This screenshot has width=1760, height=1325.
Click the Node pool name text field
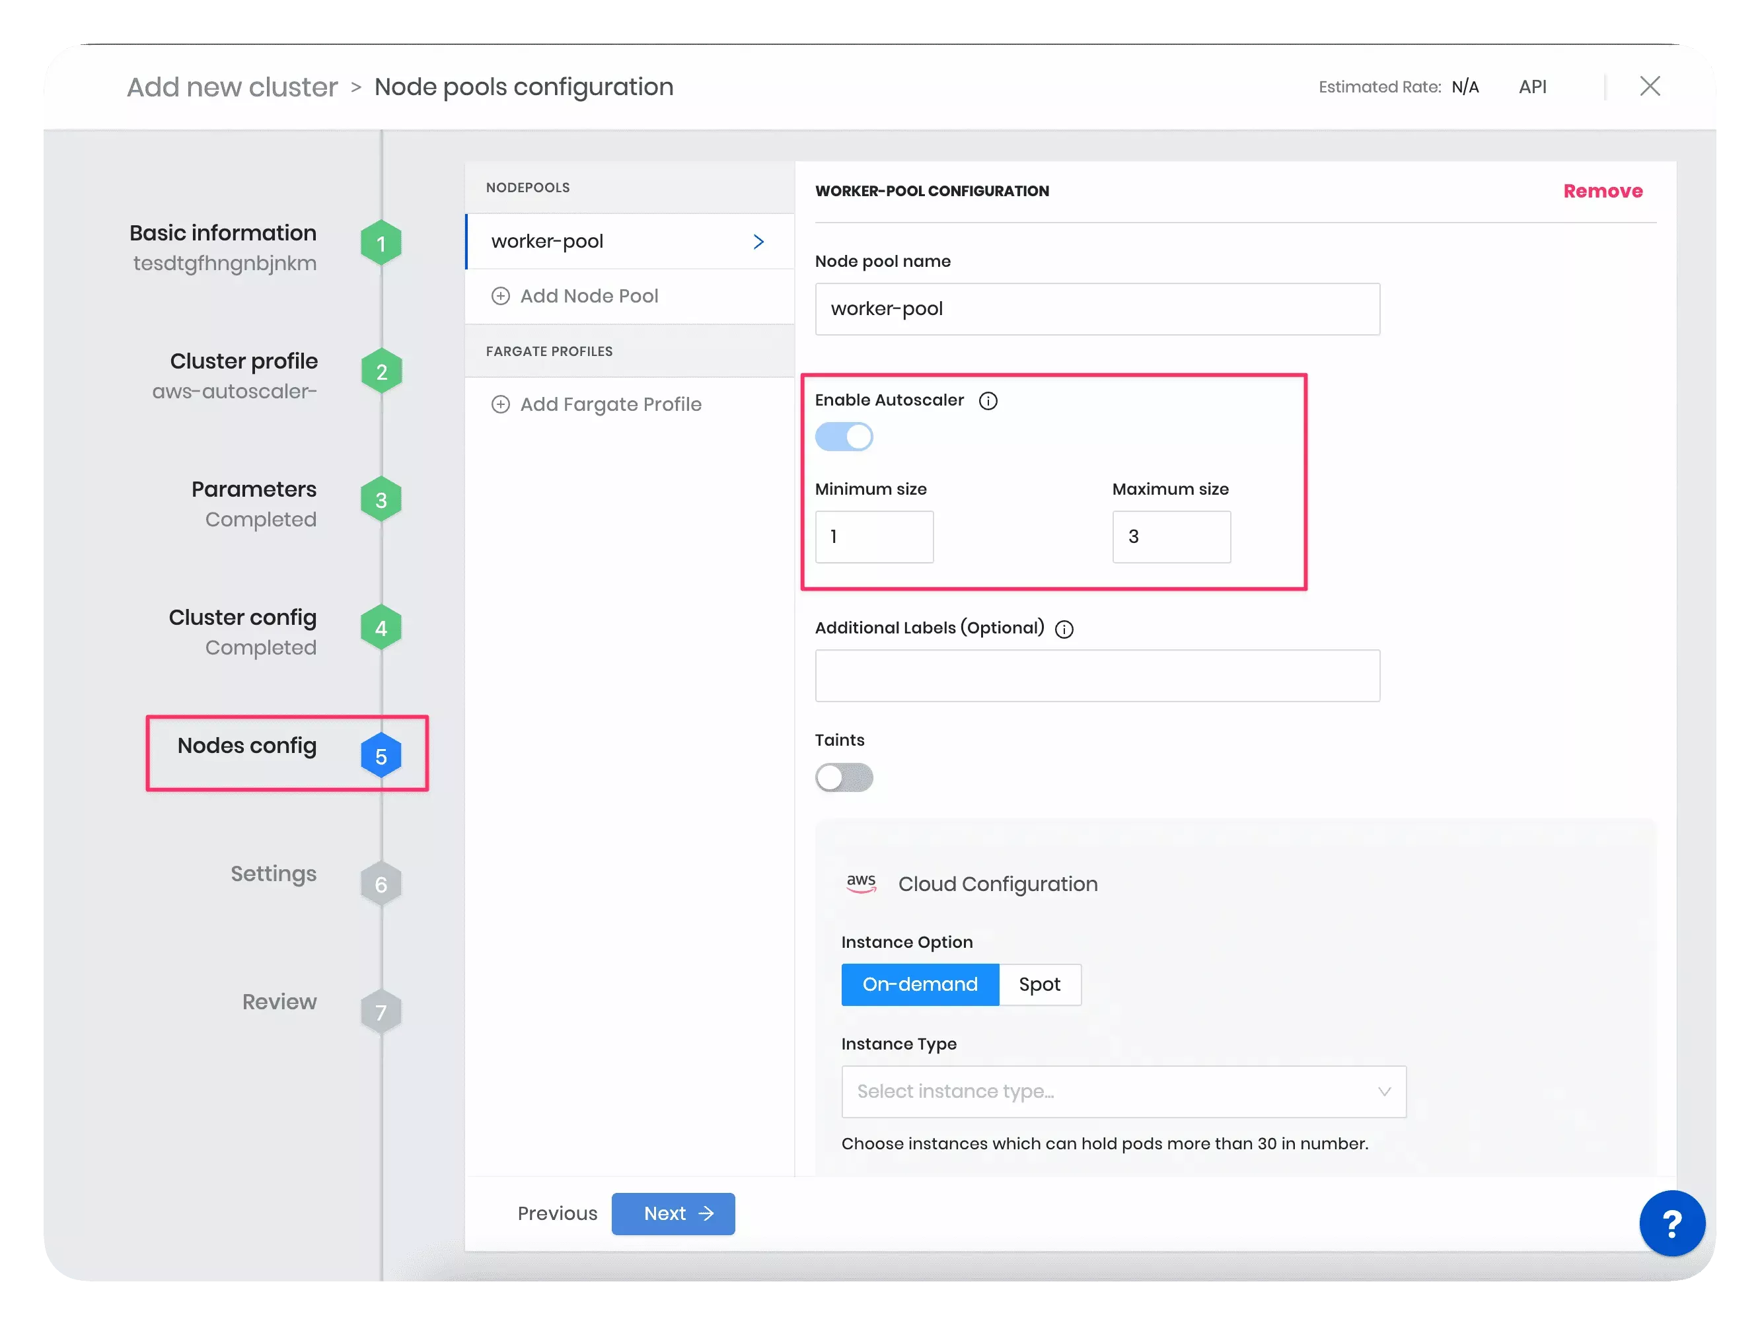click(x=1097, y=308)
